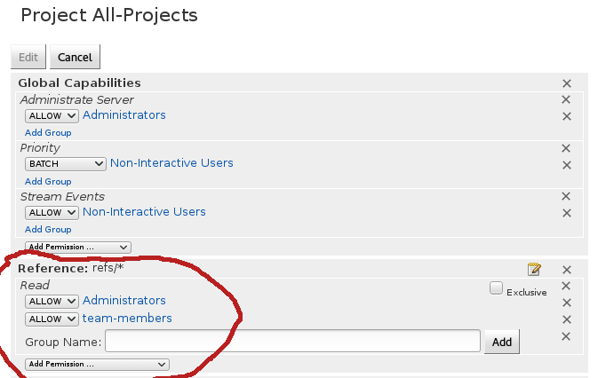Screen dimensions: 598x378
Task: Click the edit reference refs/* notepad icon
Action: (534, 269)
